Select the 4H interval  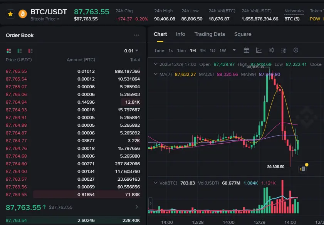tap(203, 50)
